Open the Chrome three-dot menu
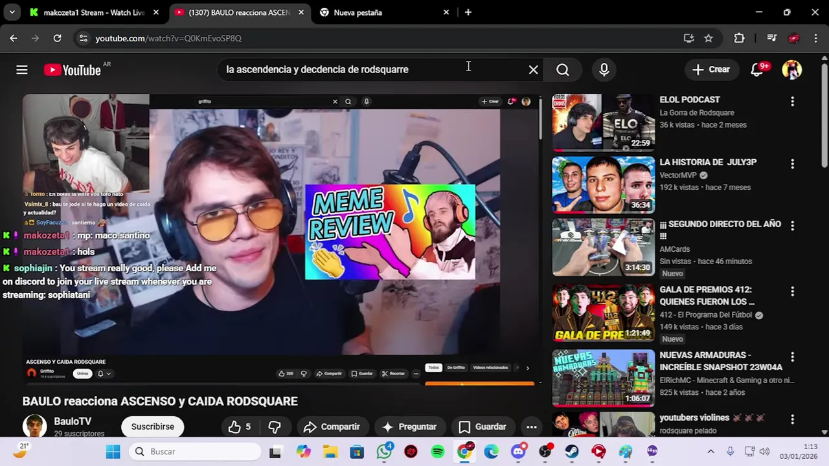The image size is (829, 466). pyautogui.click(x=814, y=38)
